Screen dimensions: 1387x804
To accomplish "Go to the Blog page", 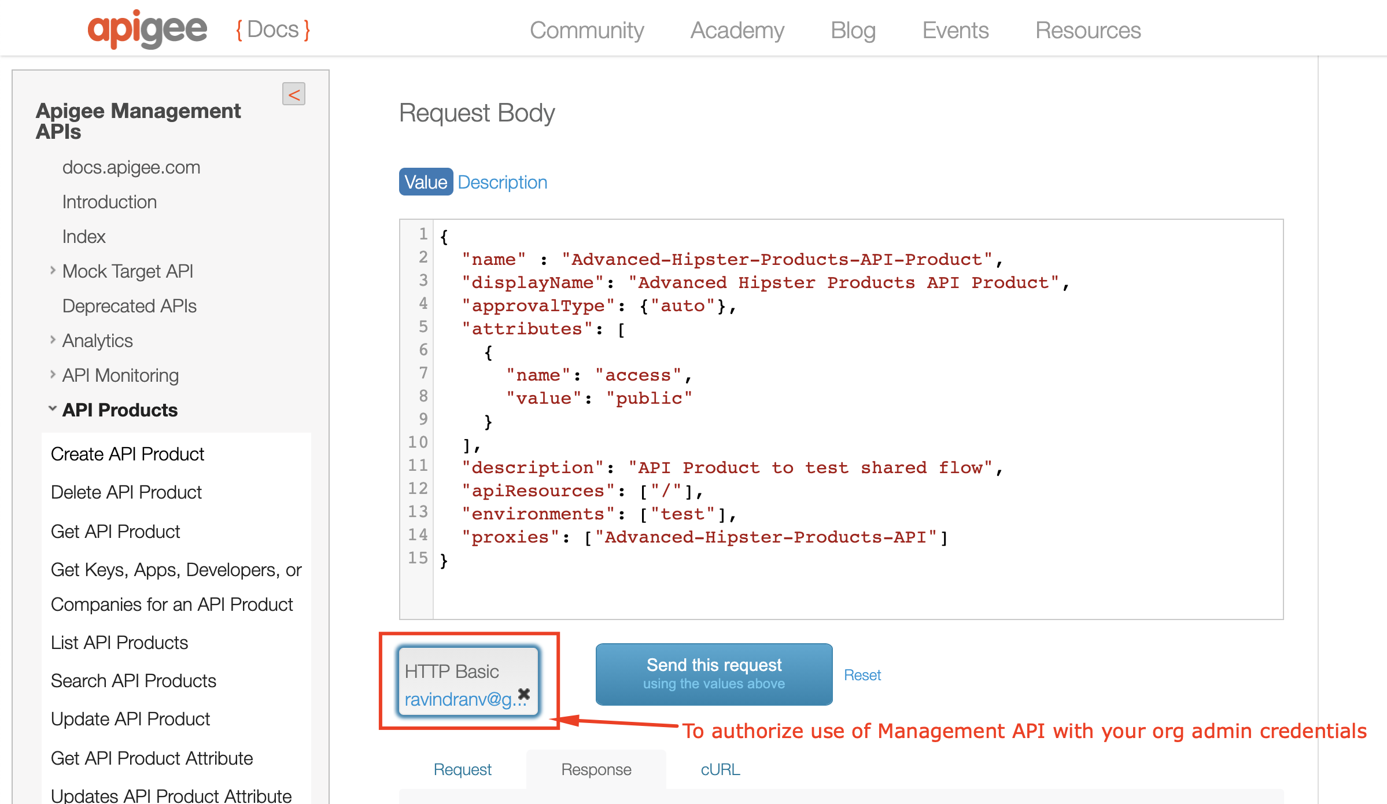I will click(853, 30).
